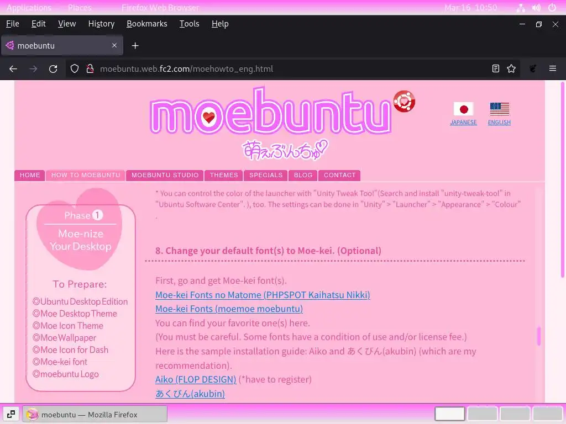Click the forward arrow navigation button

pyautogui.click(x=33, y=68)
